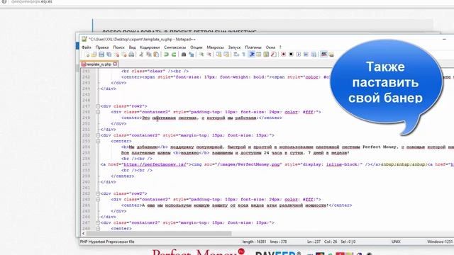Toggle show all characters icon
The width and height of the screenshot is (454, 255).
coord(243,55)
